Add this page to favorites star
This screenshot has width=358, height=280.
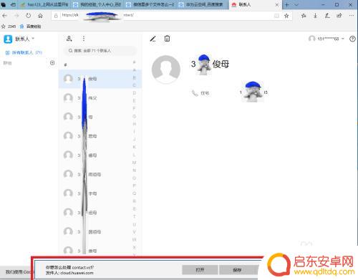click(x=286, y=16)
